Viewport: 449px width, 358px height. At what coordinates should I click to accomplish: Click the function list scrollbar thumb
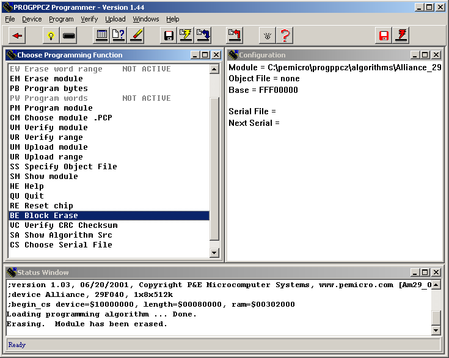pyautogui.click(x=214, y=169)
